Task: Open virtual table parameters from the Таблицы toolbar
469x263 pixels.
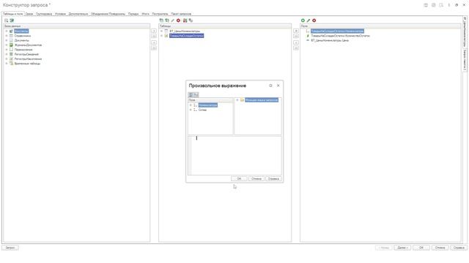Action: (x=185, y=20)
